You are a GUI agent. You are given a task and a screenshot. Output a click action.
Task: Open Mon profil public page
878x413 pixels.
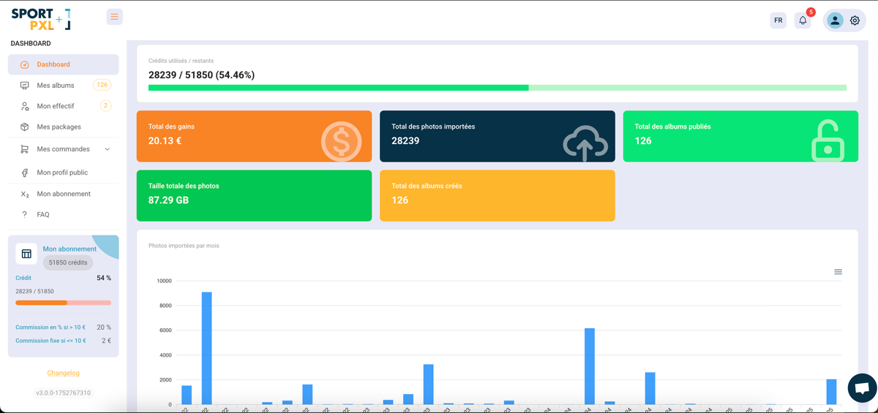click(63, 173)
